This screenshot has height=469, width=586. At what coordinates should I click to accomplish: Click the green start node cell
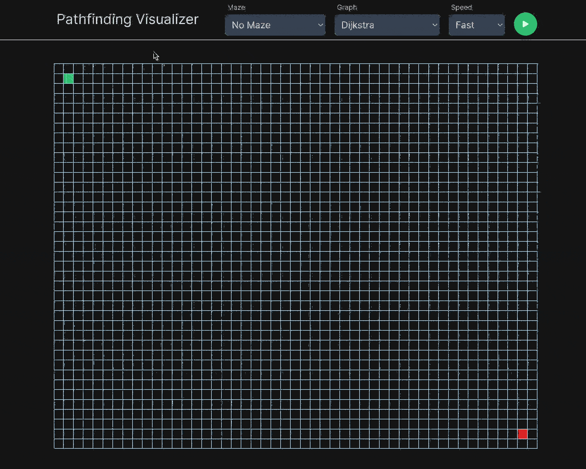tap(68, 79)
